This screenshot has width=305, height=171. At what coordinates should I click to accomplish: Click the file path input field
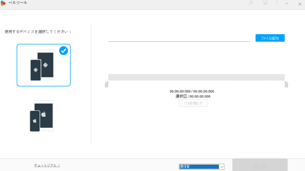click(x=179, y=38)
